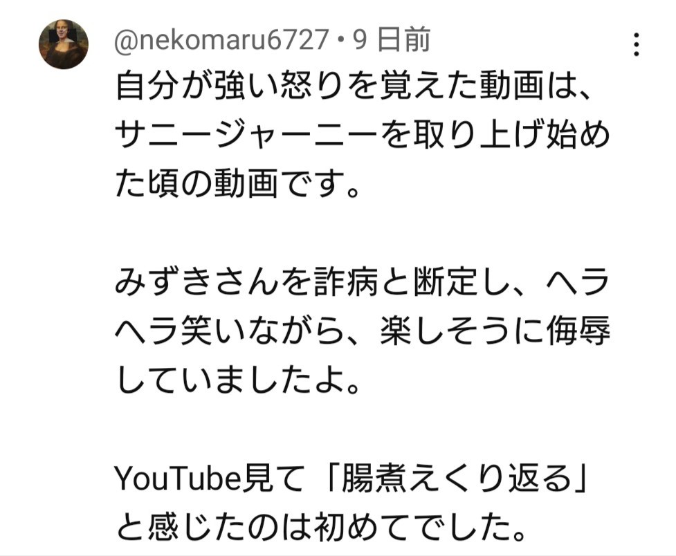Click the line starting with みずきさんを詐病と断定

[363, 282]
